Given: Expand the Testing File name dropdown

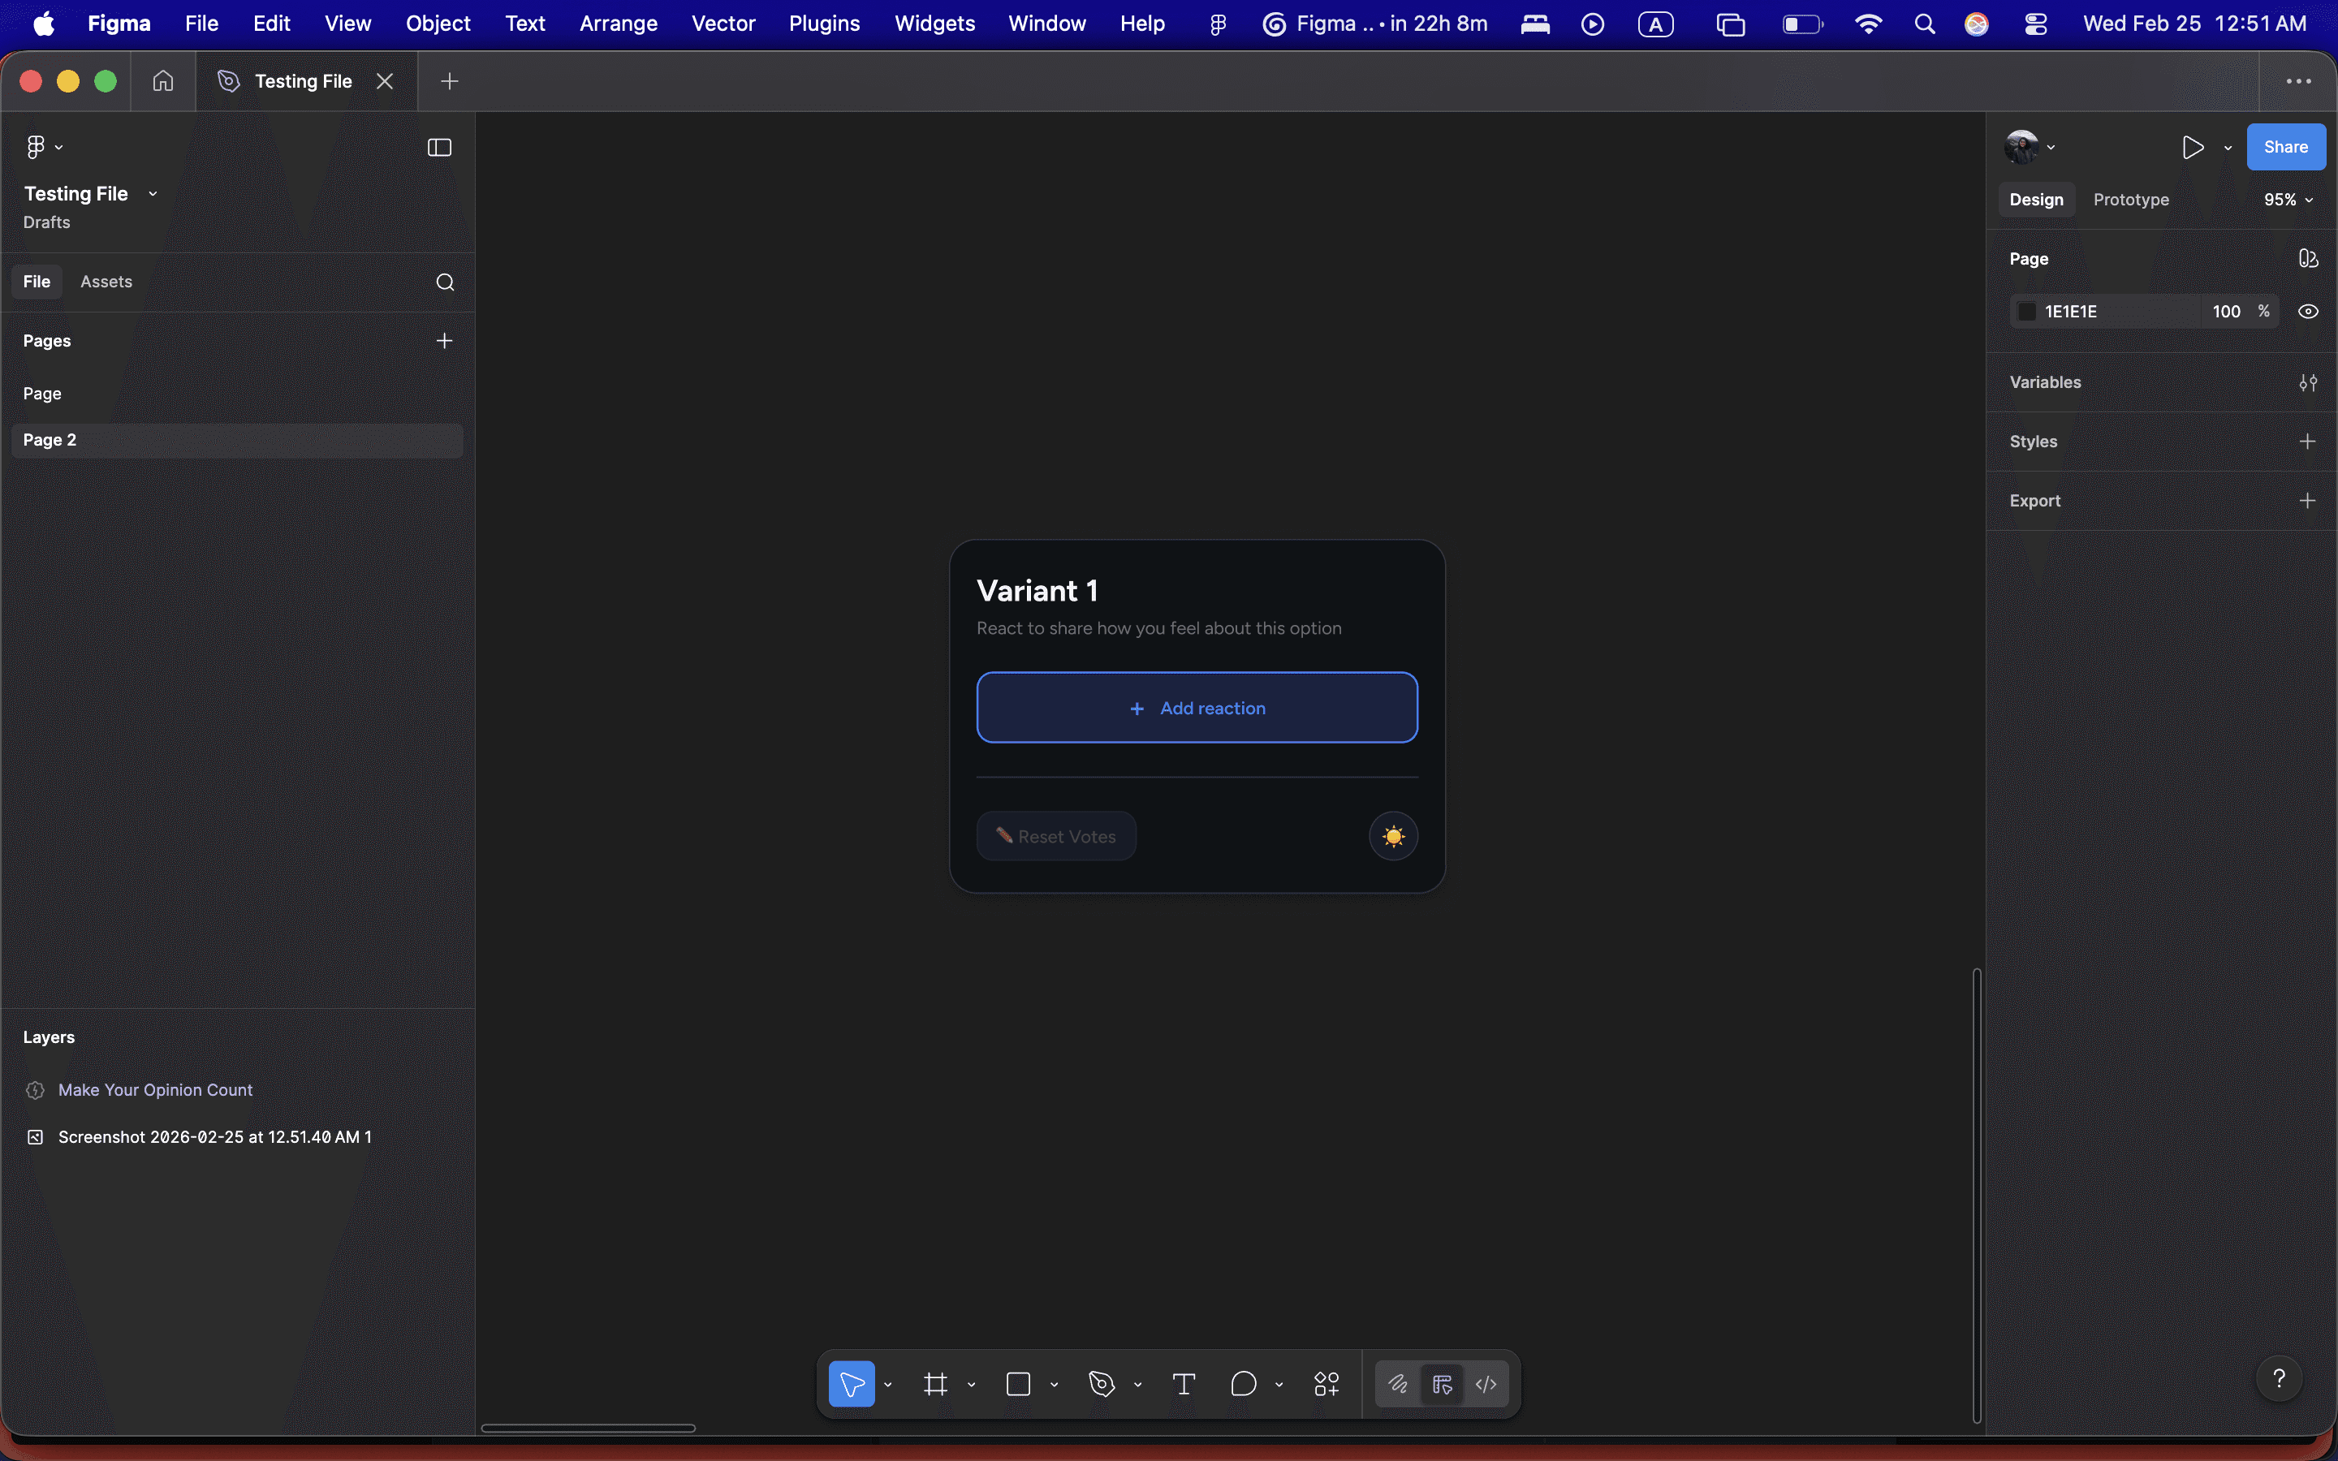Looking at the screenshot, I should [153, 194].
